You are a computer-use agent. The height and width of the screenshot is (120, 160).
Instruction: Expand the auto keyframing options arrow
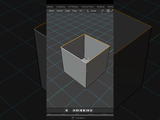point(70,110)
